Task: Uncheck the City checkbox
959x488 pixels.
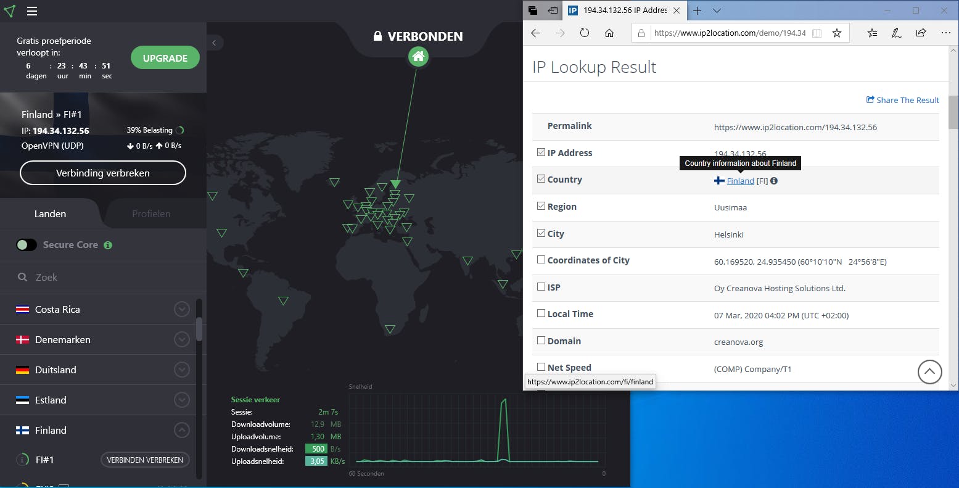Action: click(x=541, y=233)
